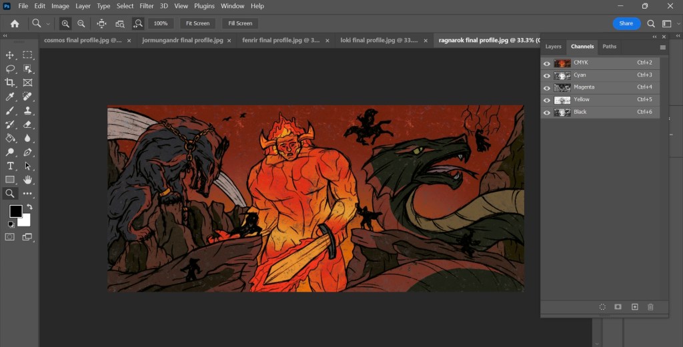This screenshot has height=347, width=683.
Task: Open the workspace switcher dropdown arrow
Action: coord(678,23)
